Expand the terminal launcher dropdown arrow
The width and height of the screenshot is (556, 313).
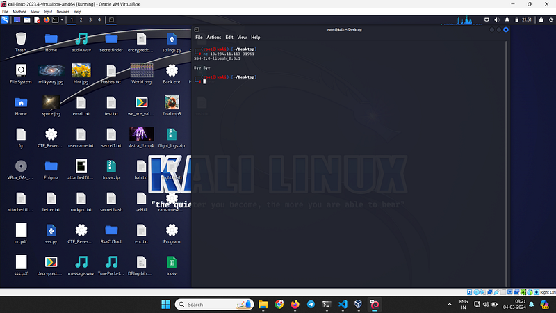coord(62,20)
